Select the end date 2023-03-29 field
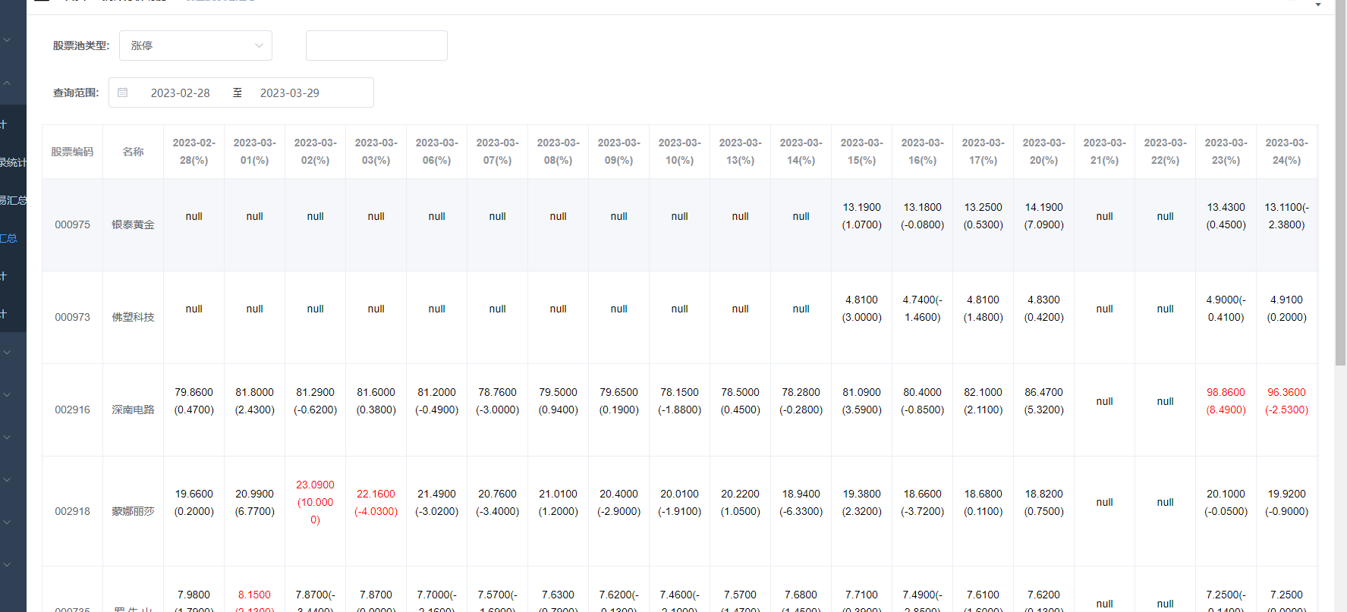The width and height of the screenshot is (1347, 612). pyautogui.click(x=290, y=93)
